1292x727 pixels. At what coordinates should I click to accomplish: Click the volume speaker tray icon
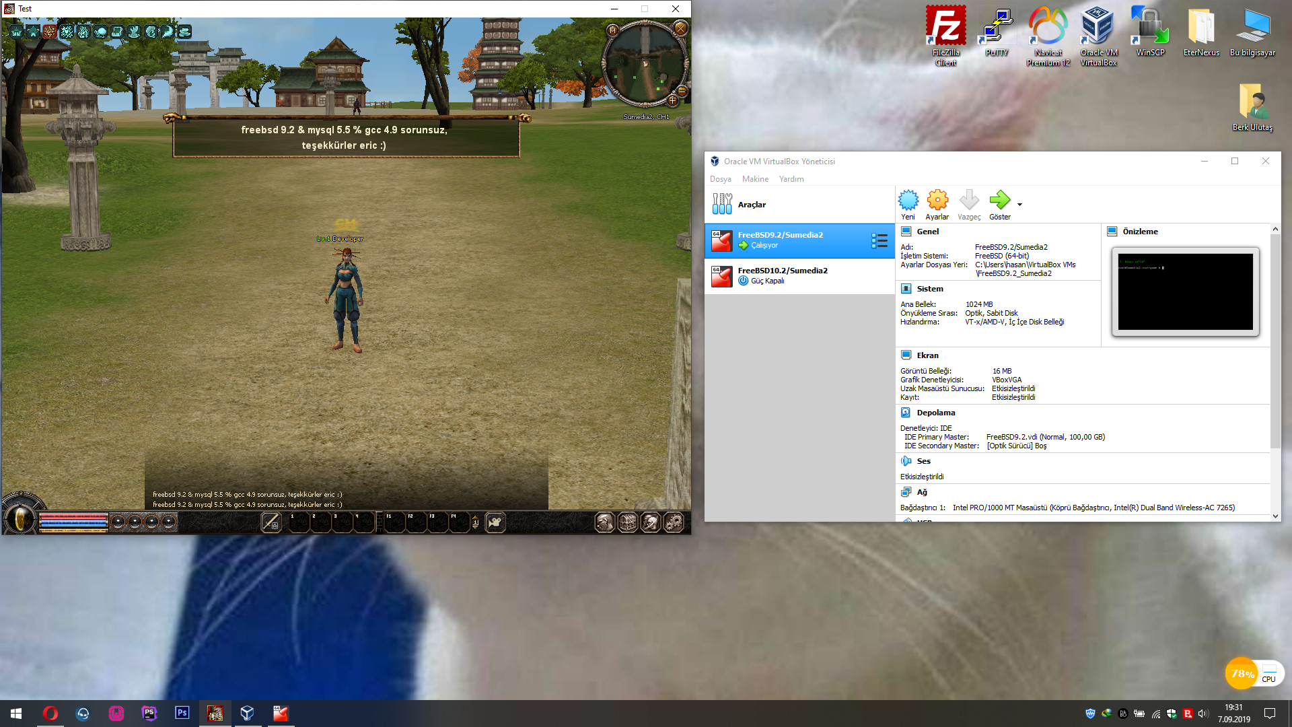point(1203,714)
